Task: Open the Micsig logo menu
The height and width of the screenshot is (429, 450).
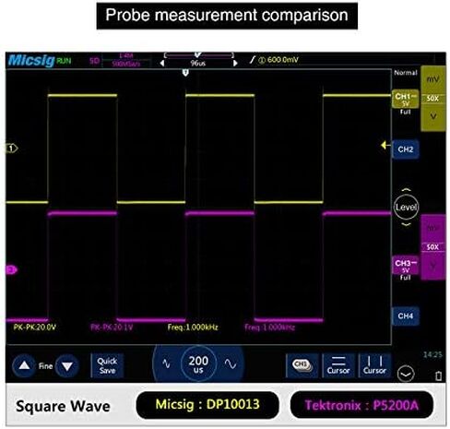Action: [x=31, y=60]
